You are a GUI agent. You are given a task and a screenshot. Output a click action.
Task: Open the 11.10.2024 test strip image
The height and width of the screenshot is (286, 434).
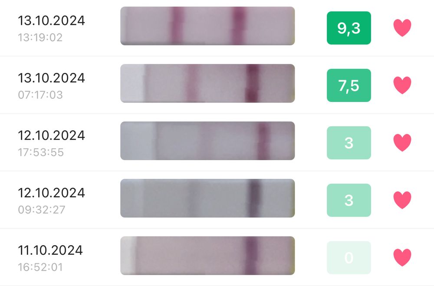[207, 256]
